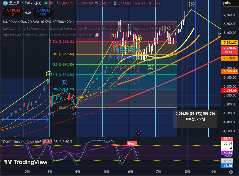This screenshot has width=239, height=176.
Task: Click the 9,200.00 price scale value
Action: point(230,15)
